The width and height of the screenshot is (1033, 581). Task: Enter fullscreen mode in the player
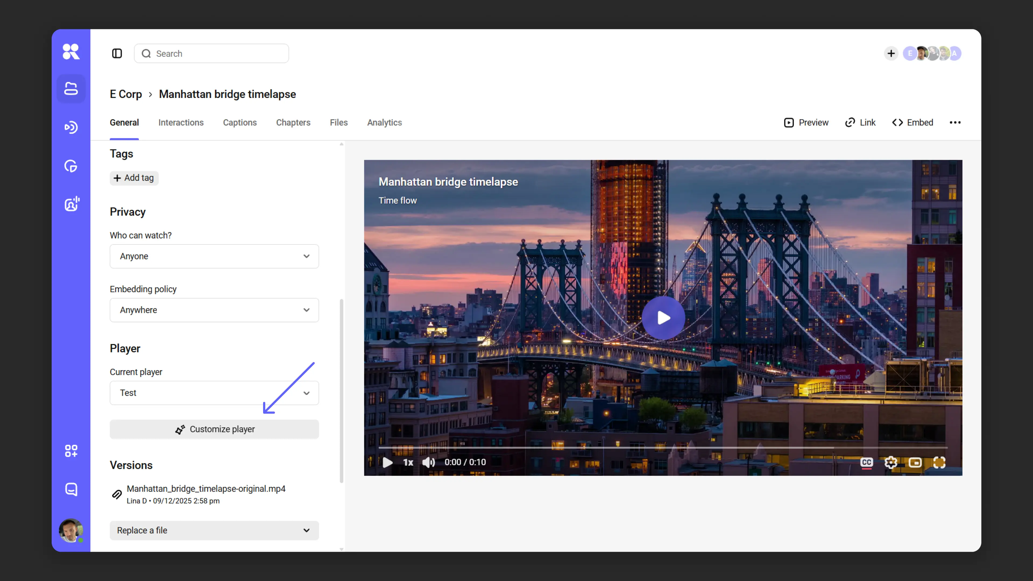point(939,462)
